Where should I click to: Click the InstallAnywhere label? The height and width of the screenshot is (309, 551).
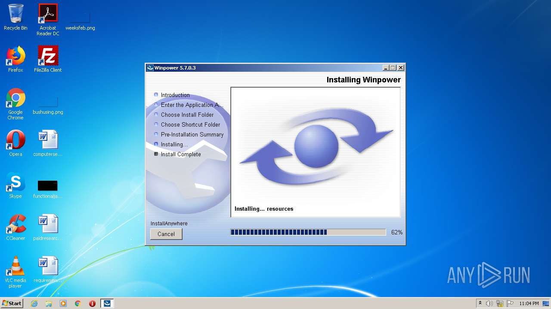pos(169,224)
